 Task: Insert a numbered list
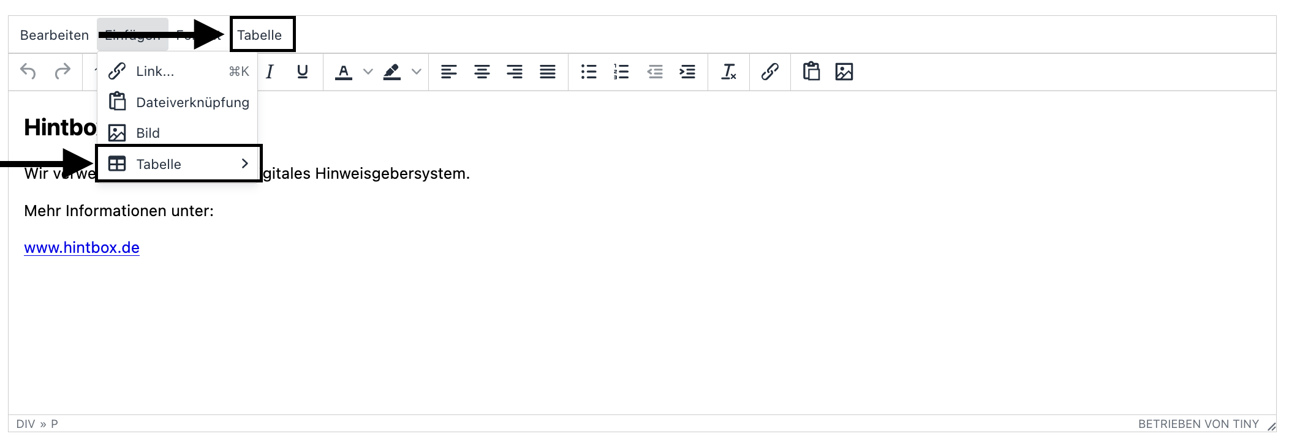621,72
